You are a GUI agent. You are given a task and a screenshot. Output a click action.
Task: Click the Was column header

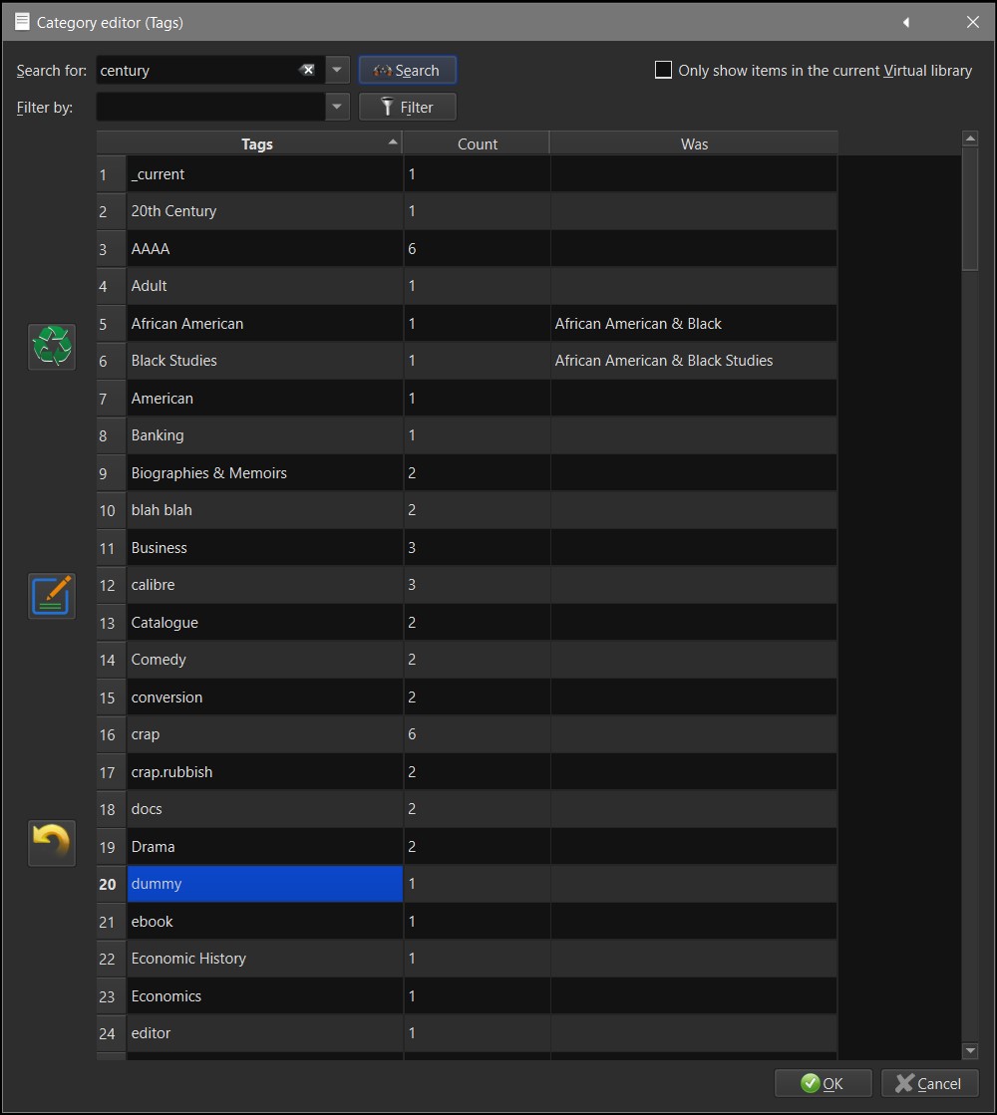[x=694, y=143]
